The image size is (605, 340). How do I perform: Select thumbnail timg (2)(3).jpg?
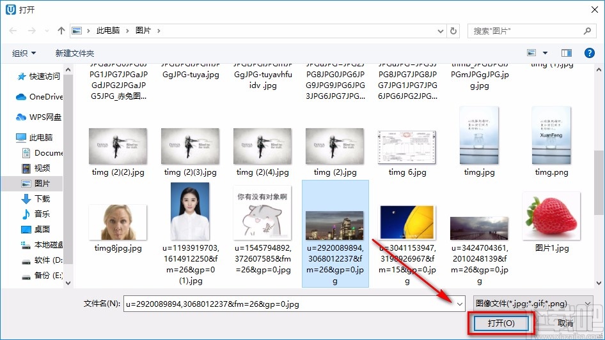190,147
